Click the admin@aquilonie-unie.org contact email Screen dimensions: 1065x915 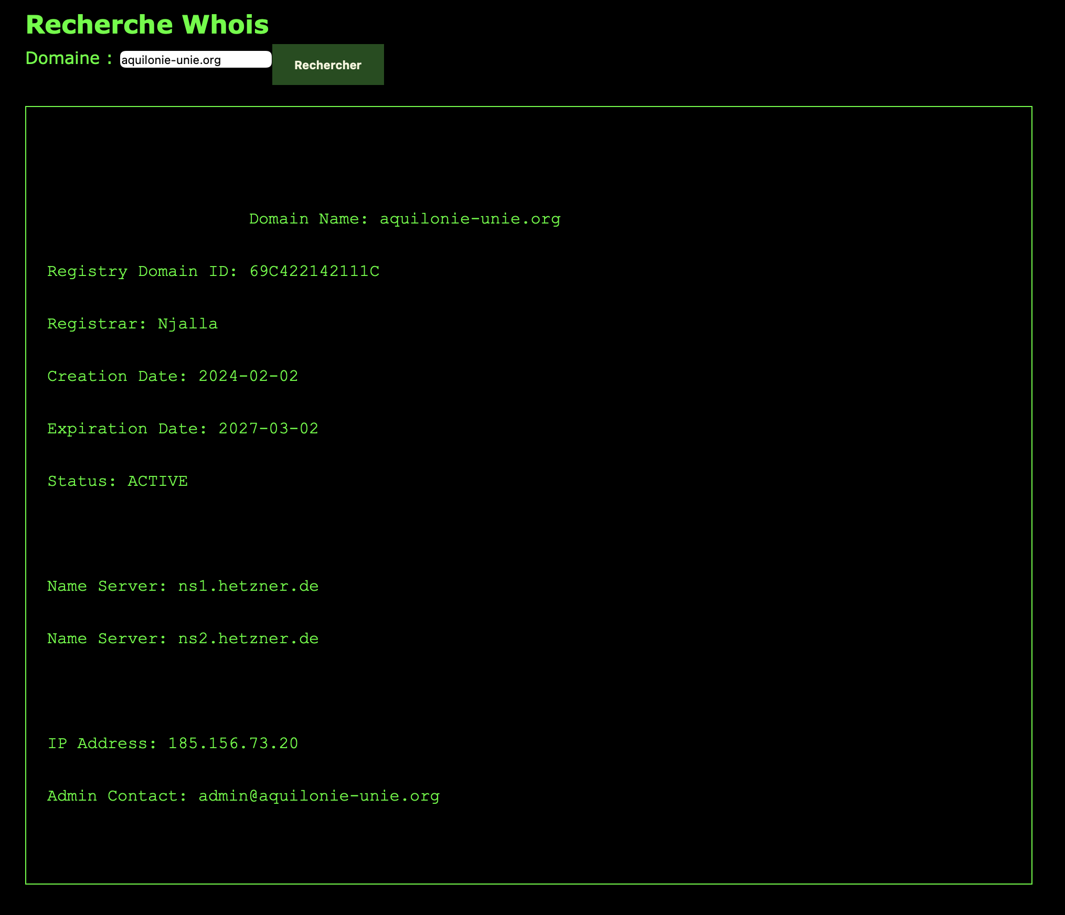point(319,796)
